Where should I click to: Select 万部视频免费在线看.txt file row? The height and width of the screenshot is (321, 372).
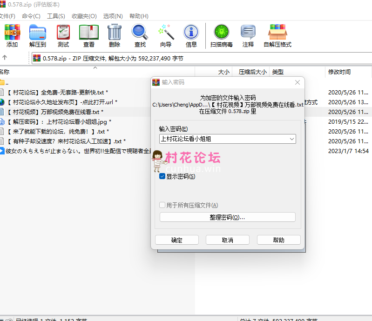(x=55, y=112)
